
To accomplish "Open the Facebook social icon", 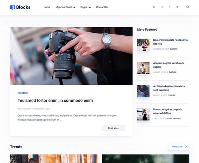I will click(170, 7).
